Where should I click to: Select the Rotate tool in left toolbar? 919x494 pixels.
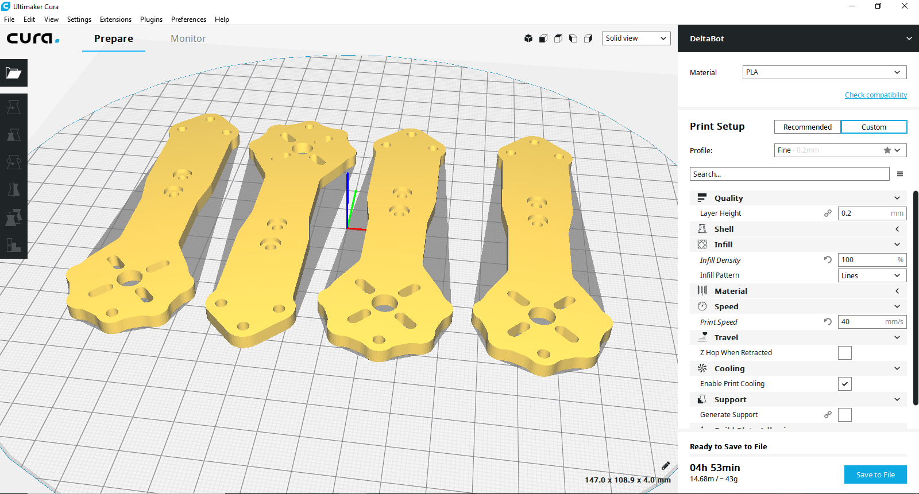pyautogui.click(x=14, y=162)
